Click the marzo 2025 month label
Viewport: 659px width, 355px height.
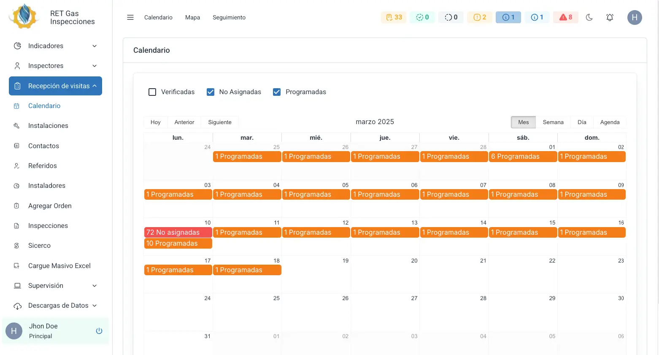click(x=375, y=122)
